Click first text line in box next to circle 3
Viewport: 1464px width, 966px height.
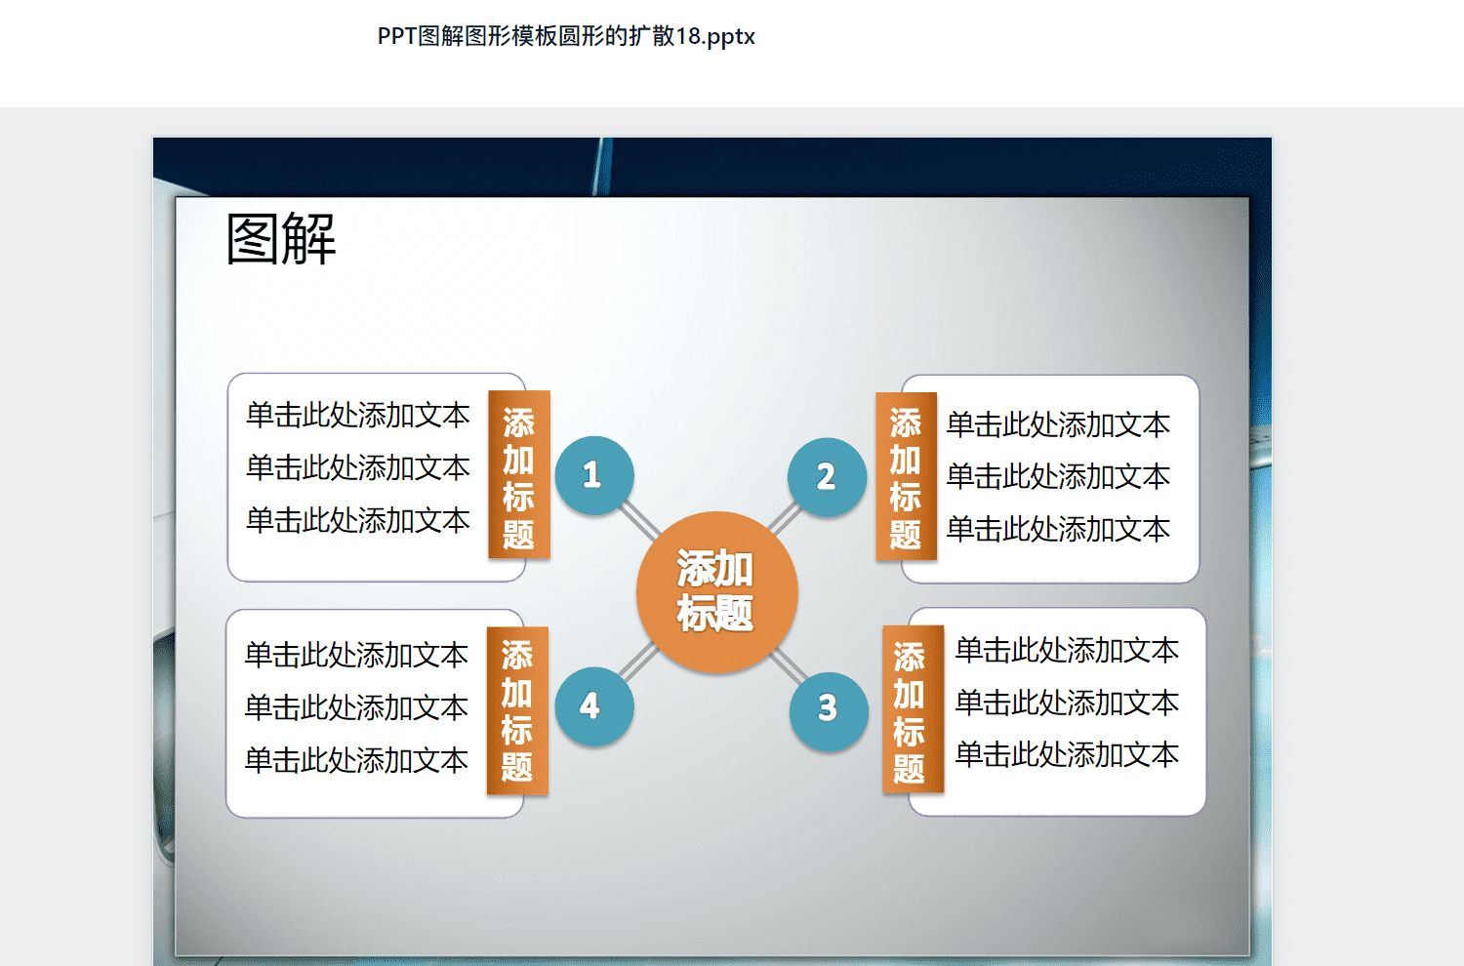1067,650
